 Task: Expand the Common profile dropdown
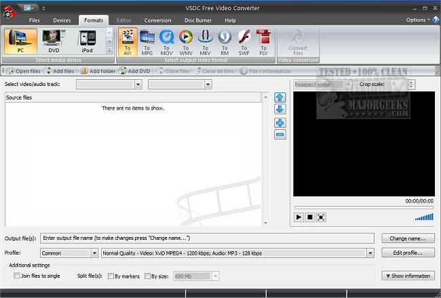point(94,253)
